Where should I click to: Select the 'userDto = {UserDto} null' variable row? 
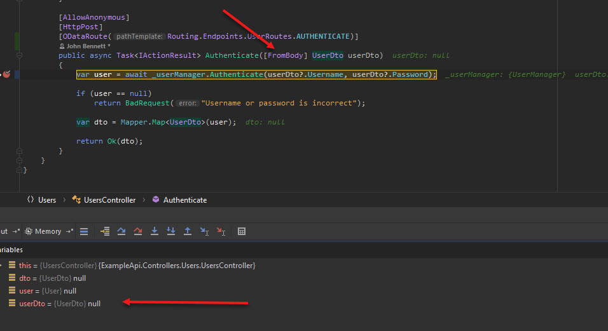(55, 304)
